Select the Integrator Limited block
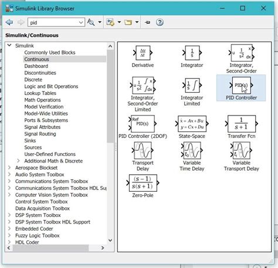278x268 pixels. pyautogui.click(x=192, y=86)
